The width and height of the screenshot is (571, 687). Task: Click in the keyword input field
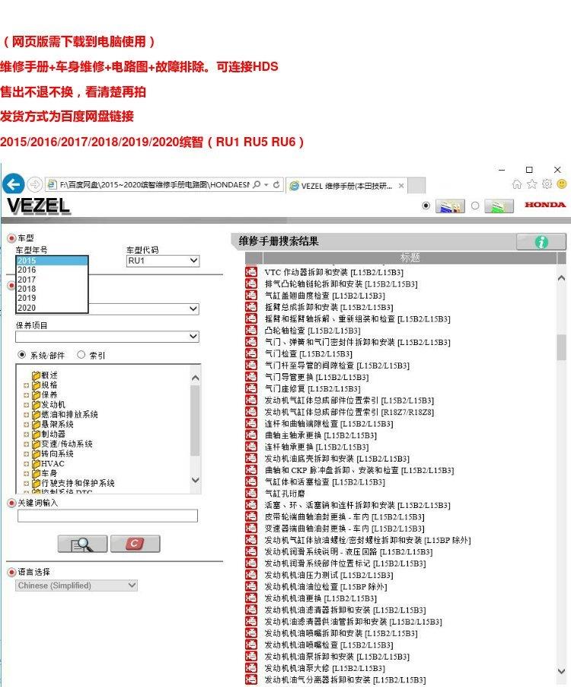coord(107,516)
